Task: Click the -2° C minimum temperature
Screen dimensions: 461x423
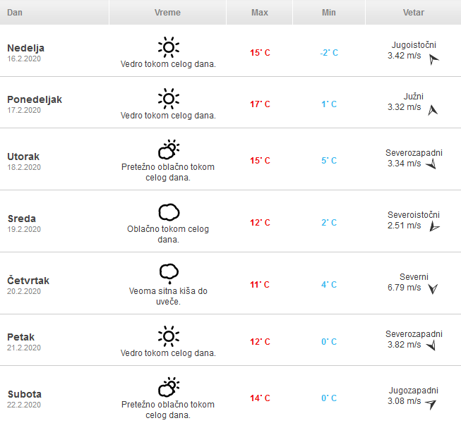Action: tap(328, 53)
